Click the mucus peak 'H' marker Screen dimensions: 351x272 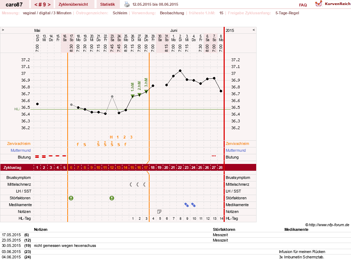[111, 137]
